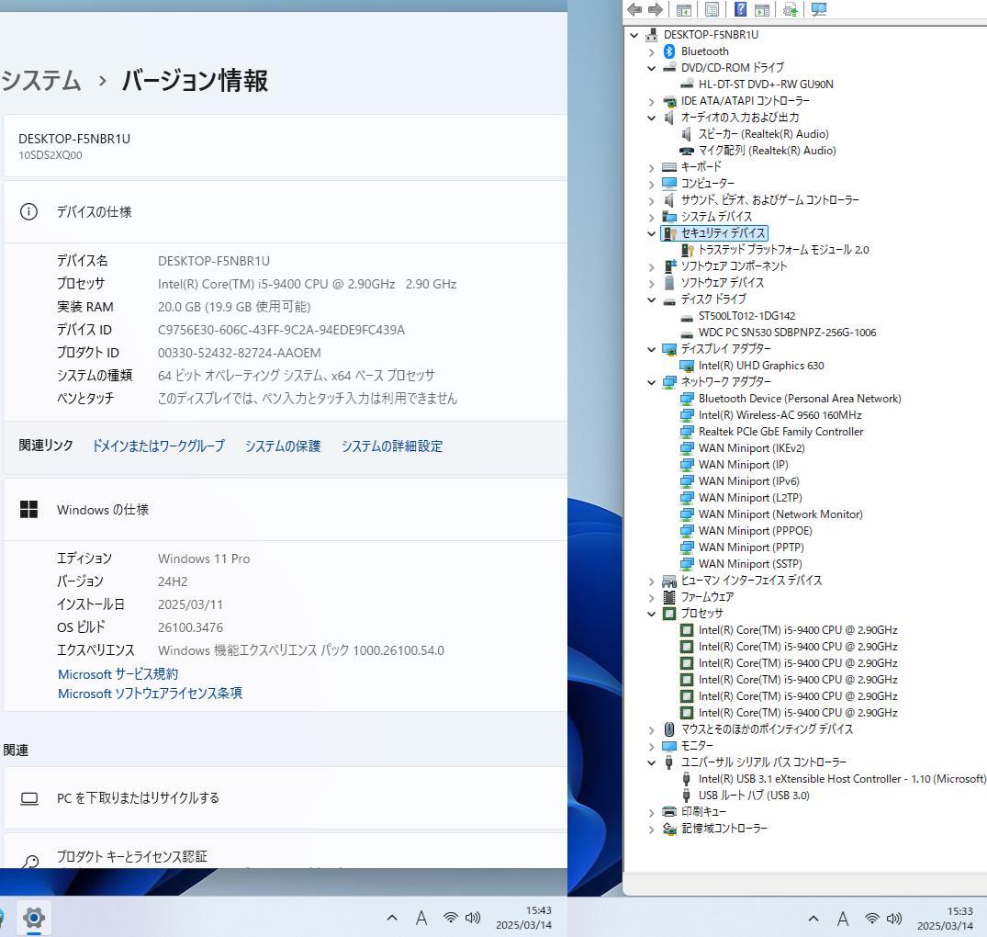Click ドメインまたはワークグループ related link
This screenshot has width=987, height=937.
click(x=157, y=446)
